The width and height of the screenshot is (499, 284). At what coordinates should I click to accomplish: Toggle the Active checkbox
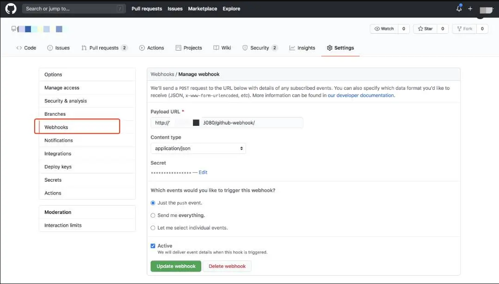click(x=153, y=246)
